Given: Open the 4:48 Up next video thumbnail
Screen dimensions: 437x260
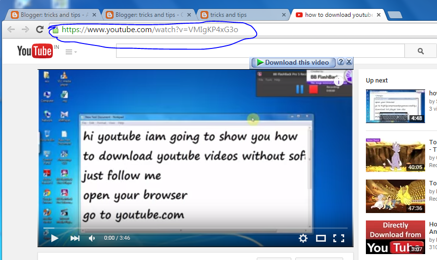Looking at the screenshot, I should [x=396, y=106].
